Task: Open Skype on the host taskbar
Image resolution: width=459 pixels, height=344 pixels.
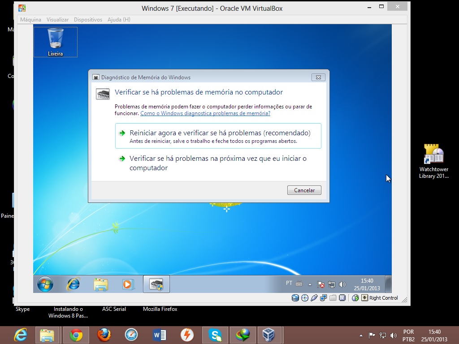Action: pos(215,335)
